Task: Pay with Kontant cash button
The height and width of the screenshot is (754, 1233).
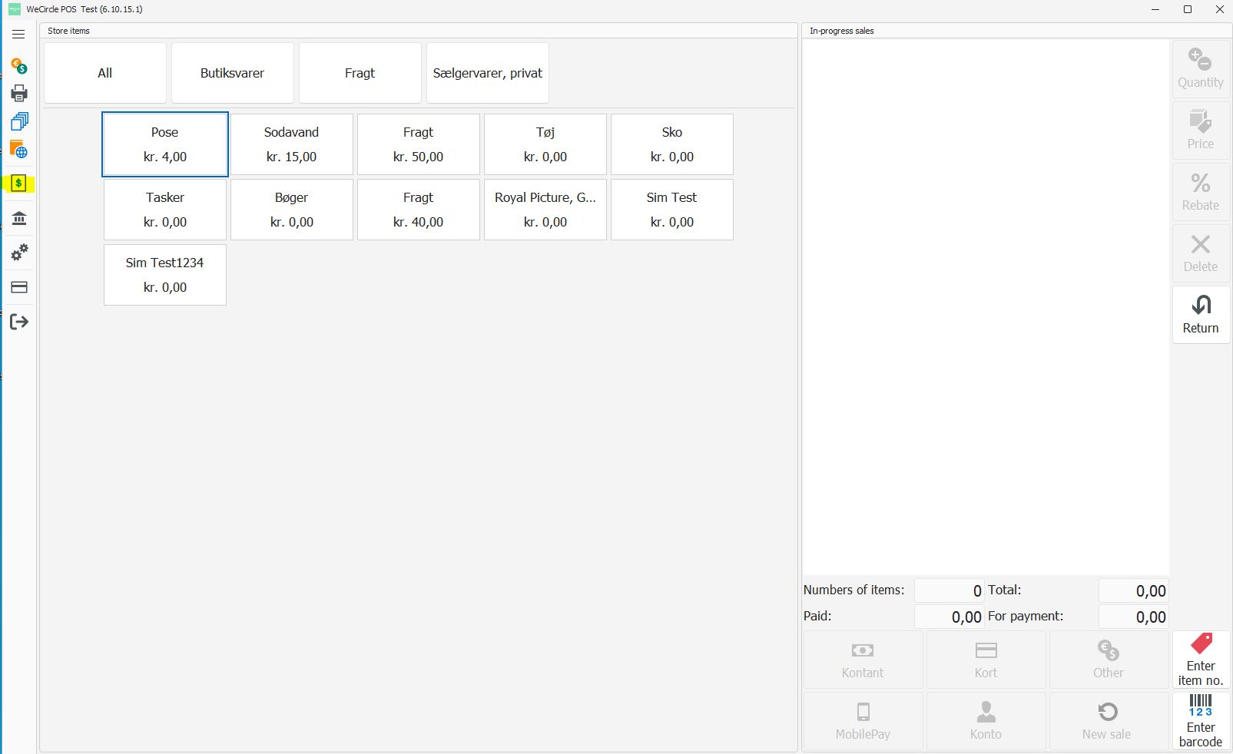Action: coord(863,660)
